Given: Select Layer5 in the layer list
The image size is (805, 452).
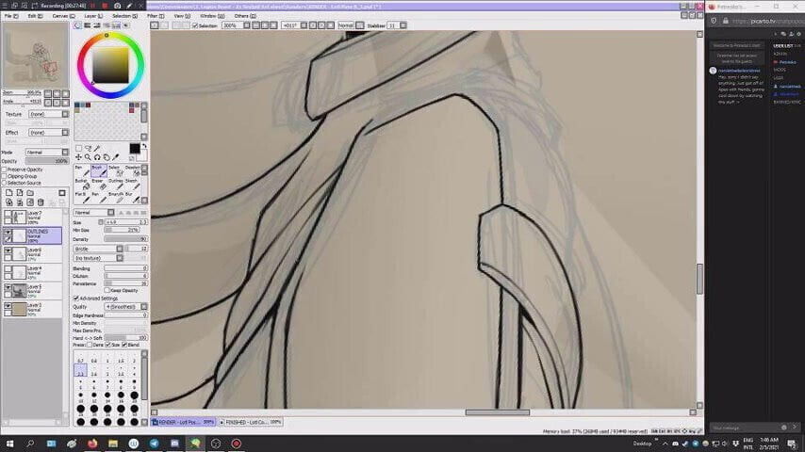Looking at the screenshot, I should [33, 290].
